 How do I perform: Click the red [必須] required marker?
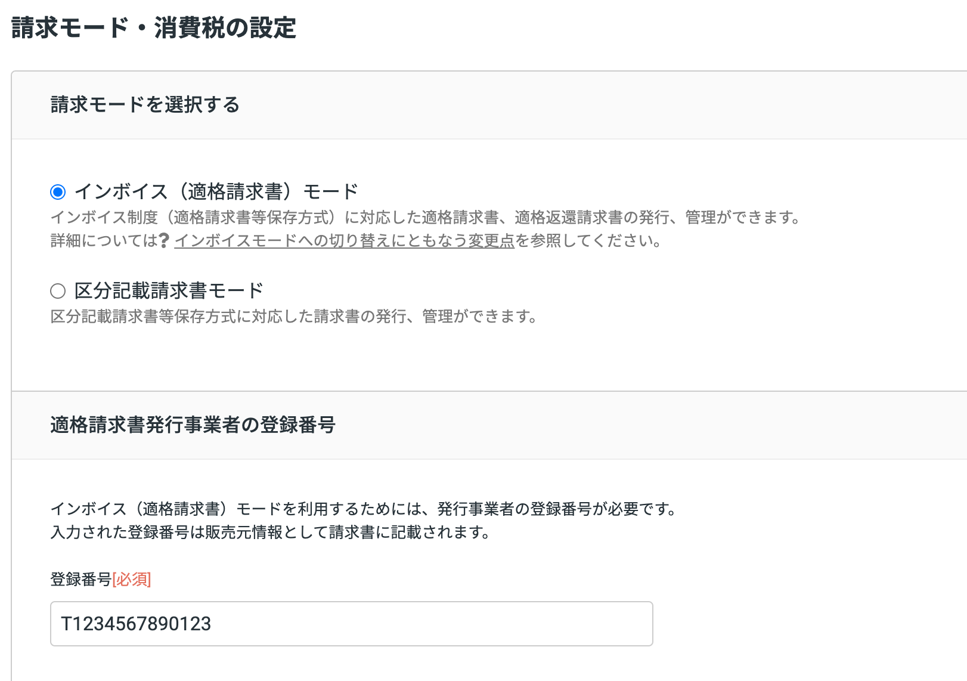point(132,579)
